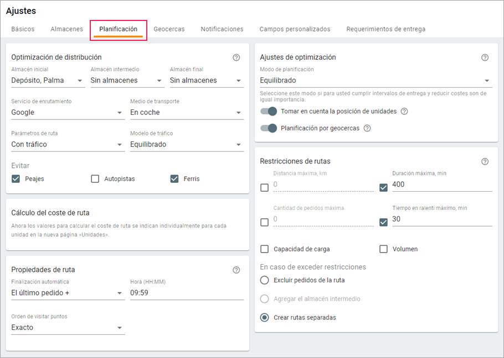The width and height of the screenshot is (504, 358).
Task: Switch to the Geocercas tab
Action: coord(169,29)
